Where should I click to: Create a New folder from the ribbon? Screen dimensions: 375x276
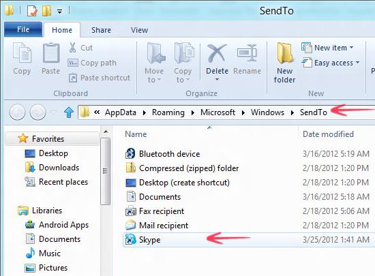(284, 63)
